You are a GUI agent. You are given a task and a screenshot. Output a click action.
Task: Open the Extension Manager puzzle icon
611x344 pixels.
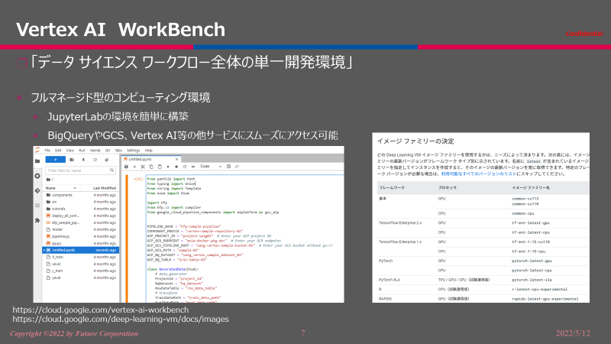pyautogui.click(x=37, y=220)
